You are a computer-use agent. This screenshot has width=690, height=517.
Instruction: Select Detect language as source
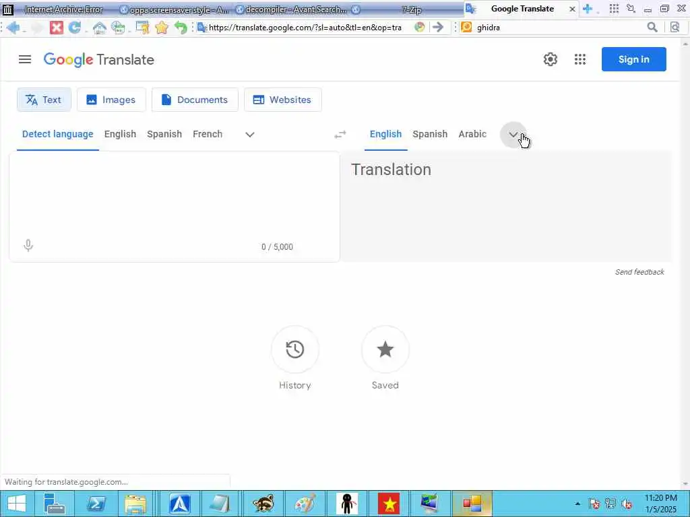click(x=58, y=134)
